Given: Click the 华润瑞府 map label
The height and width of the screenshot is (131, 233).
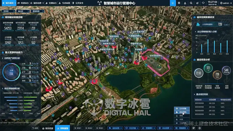Looking at the screenshot, I should [x=139, y=49].
